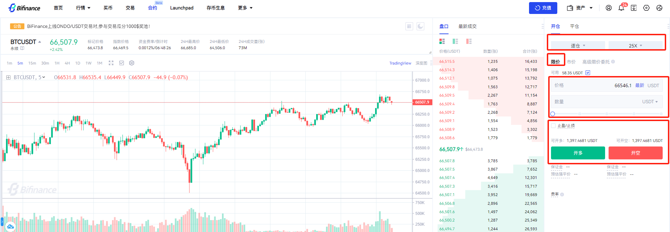Click the fund transfer icon beside available balance

coord(588,73)
